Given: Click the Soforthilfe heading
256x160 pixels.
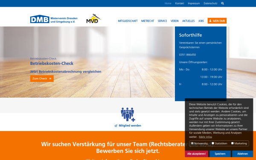Looking at the screenshot, I should (190, 35).
